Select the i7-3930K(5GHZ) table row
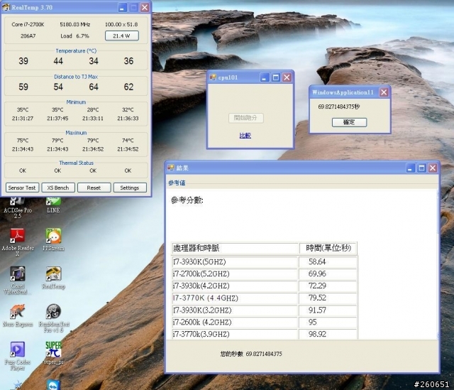 coord(235,261)
